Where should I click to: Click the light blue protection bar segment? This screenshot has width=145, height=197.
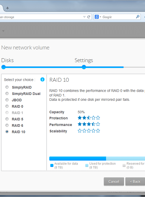[x=125, y=158]
